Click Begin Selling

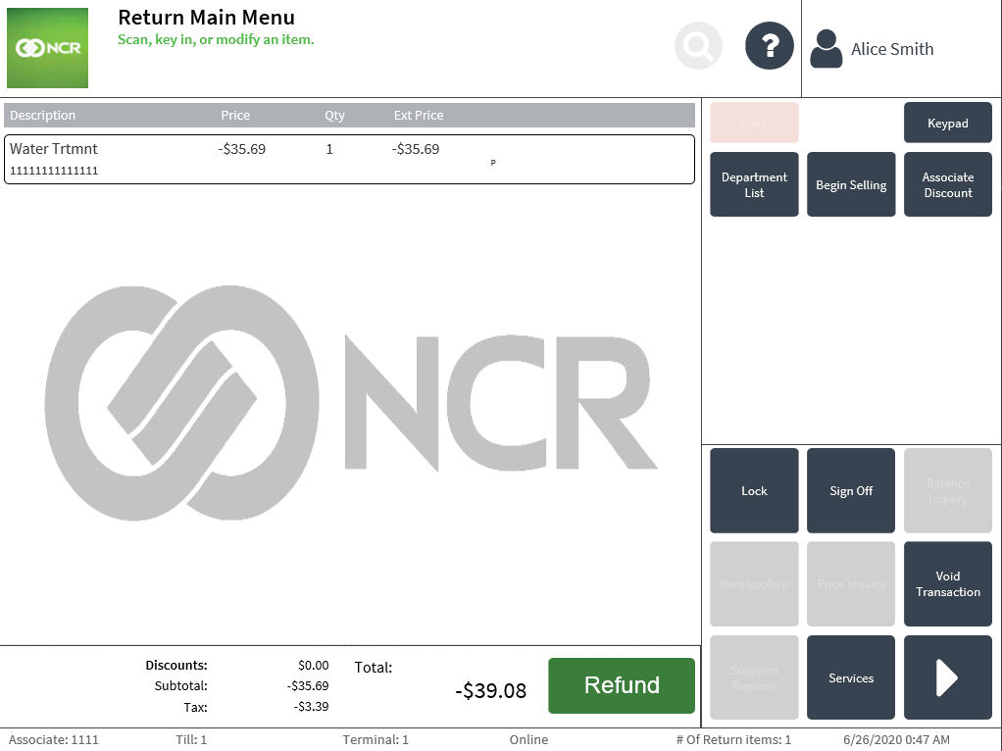tap(851, 184)
